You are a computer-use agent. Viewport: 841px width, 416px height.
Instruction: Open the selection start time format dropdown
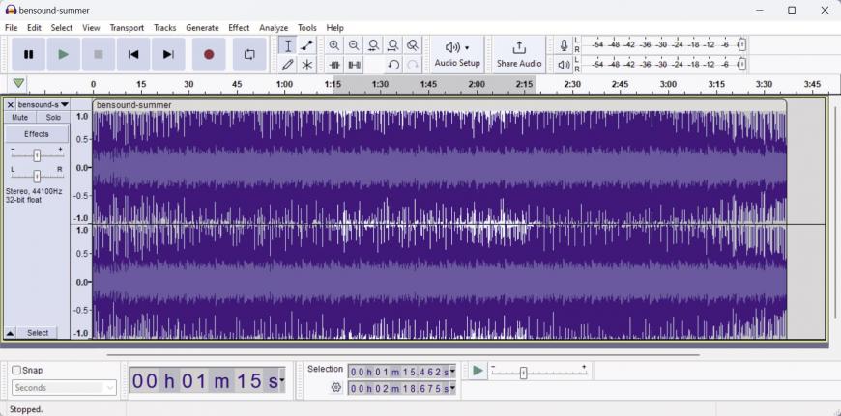pyautogui.click(x=452, y=372)
